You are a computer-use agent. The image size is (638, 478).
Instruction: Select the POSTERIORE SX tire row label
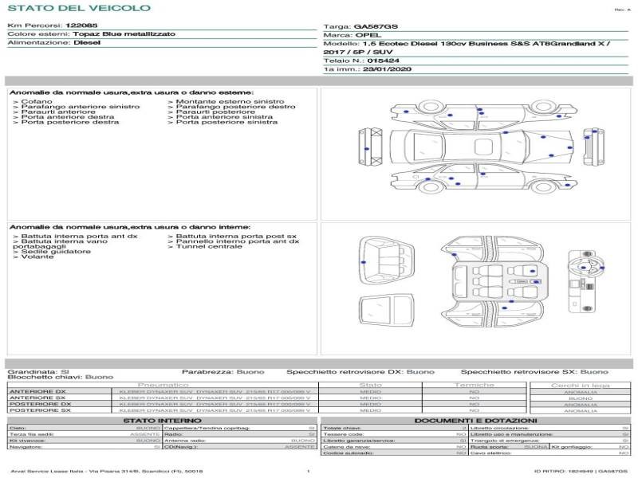tap(40, 410)
